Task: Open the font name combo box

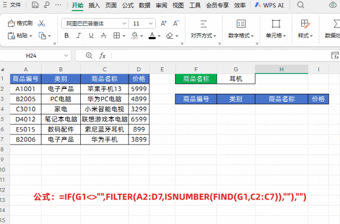Action: [x=95, y=23]
